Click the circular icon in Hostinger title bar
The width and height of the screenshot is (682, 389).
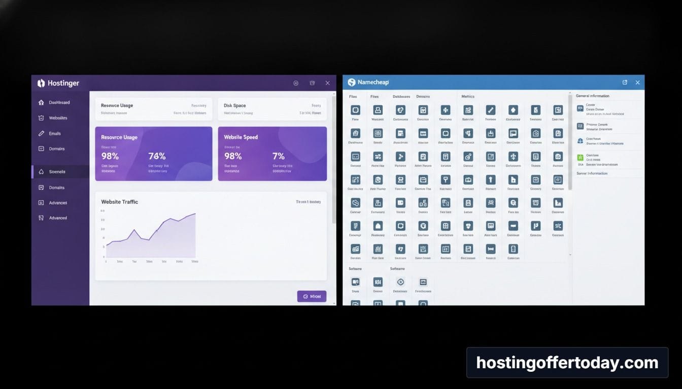point(296,83)
